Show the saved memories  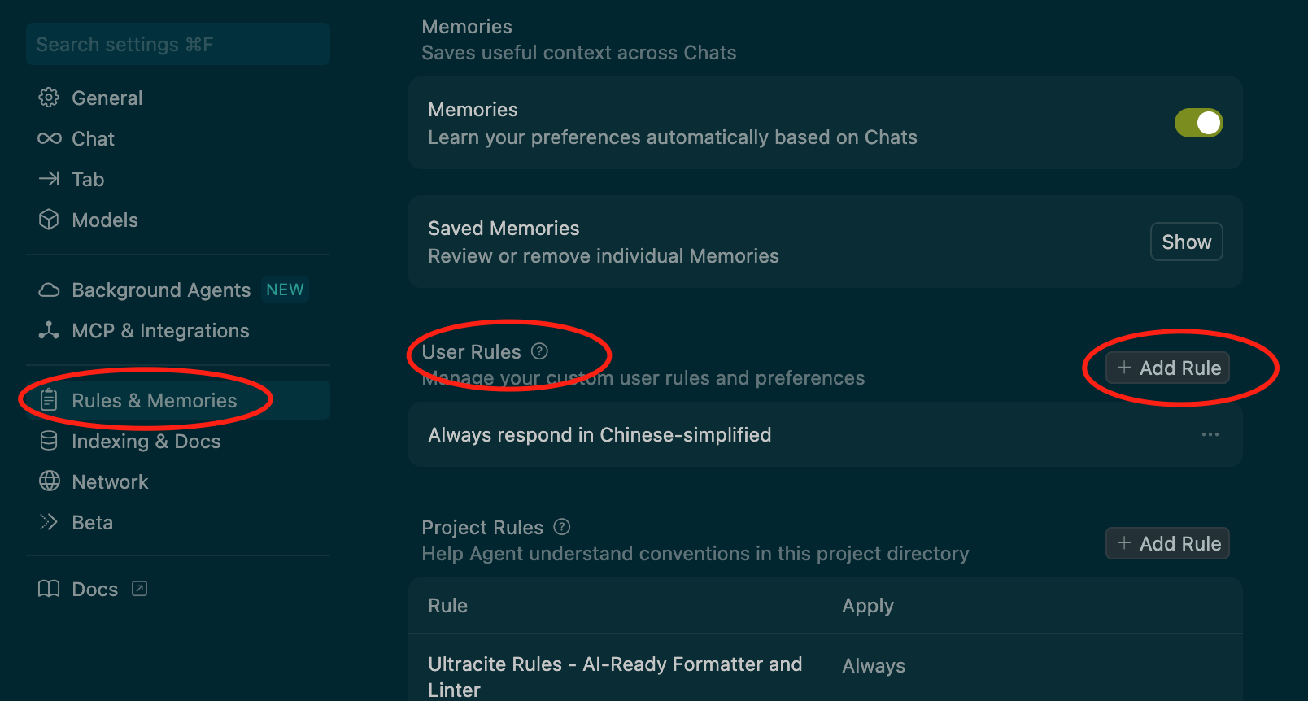tap(1186, 242)
